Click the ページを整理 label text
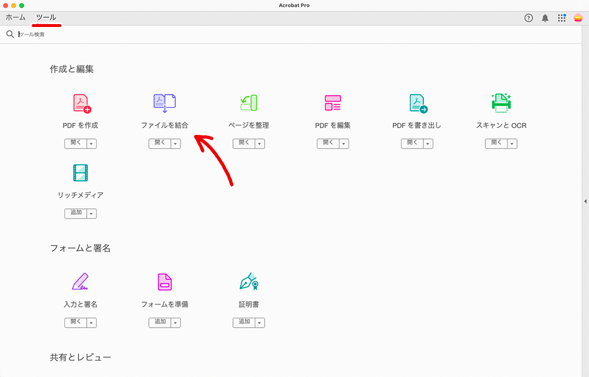Screen dimensions: 589x377 click(x=248, y=125)
